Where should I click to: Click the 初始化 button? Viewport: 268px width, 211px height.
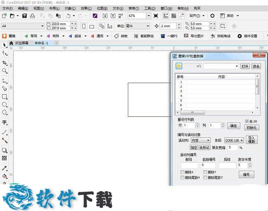252,128
